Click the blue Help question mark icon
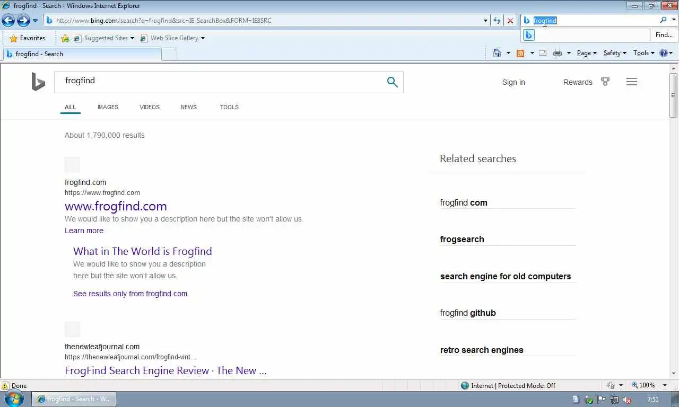679x407 pixels. 663,53
